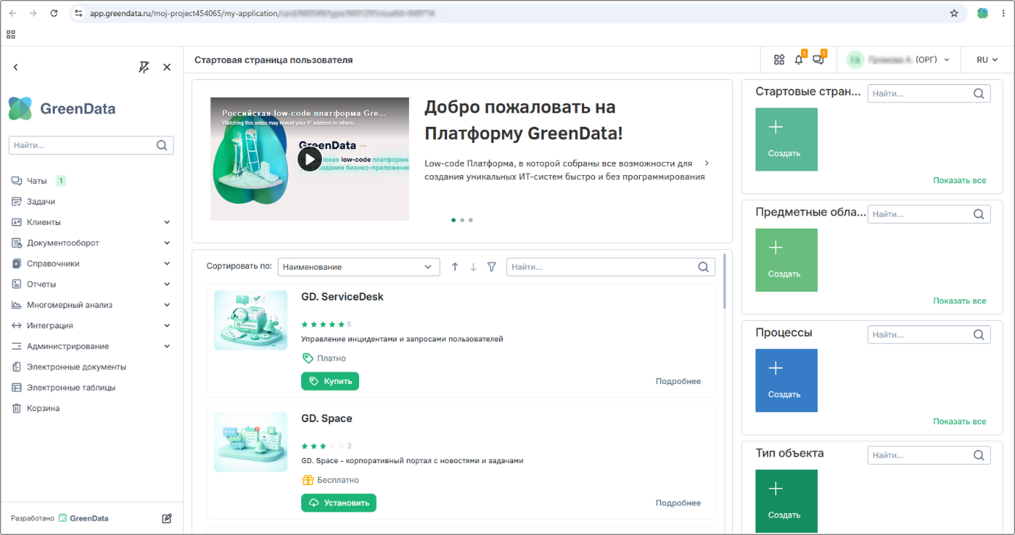Image resolution: width=1015 pixels, height=535 pixels.
Task: Click the Интеграция arrows icon
Action: (17, 325)
